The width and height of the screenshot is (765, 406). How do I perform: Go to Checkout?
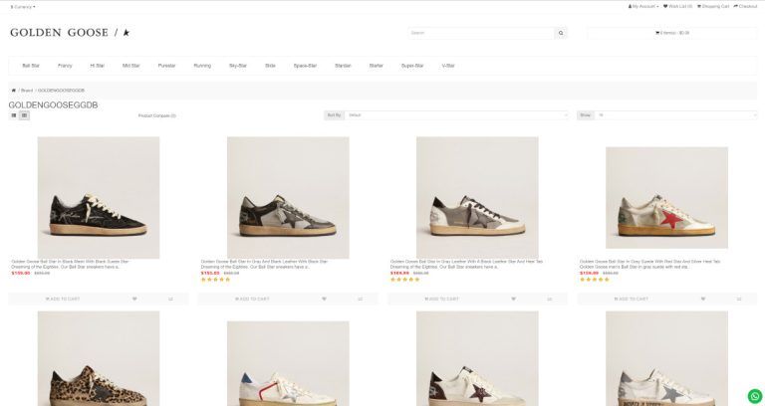coord(745,6)
